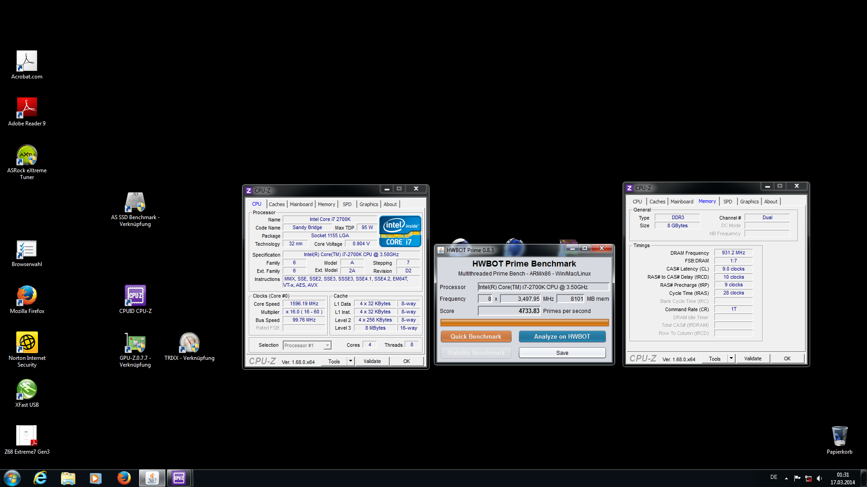The height and width of the screenshot is (487, 867).
Task: Open Graphics tab in right CPU-Z window
Action: tap(750, 202)
